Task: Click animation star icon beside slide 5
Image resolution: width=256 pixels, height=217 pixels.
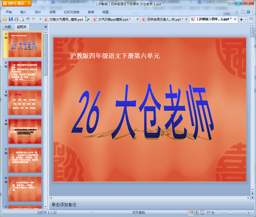Action: tap(6, 153)
